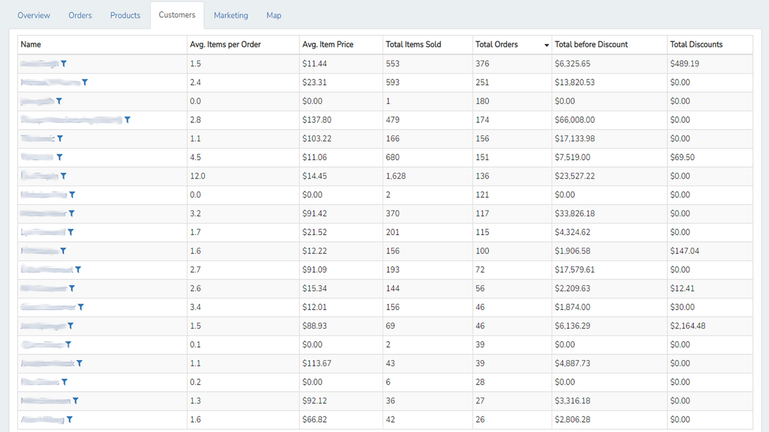769x432 pixels.
Task: Click filter icon in row totaling $1,874.00
Action: point(81,307)
